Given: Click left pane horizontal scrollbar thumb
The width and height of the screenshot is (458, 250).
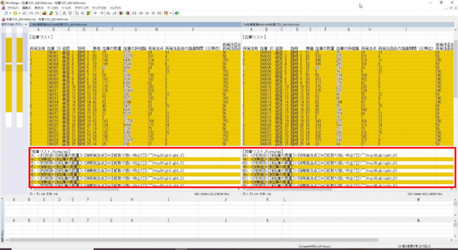Looking at the screenshot, I should [x=76, y=189].
